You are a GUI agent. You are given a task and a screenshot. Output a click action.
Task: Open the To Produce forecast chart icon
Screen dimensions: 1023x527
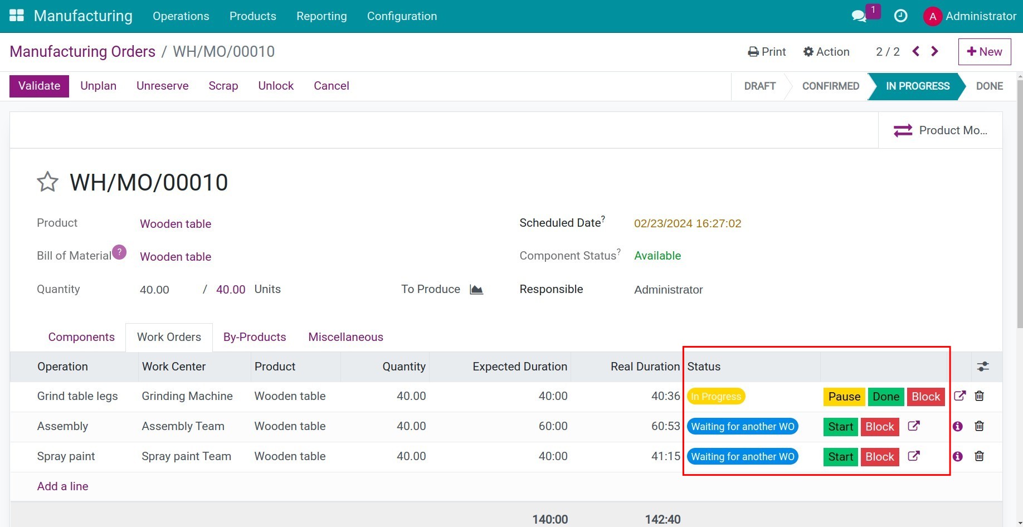point(476,289)
